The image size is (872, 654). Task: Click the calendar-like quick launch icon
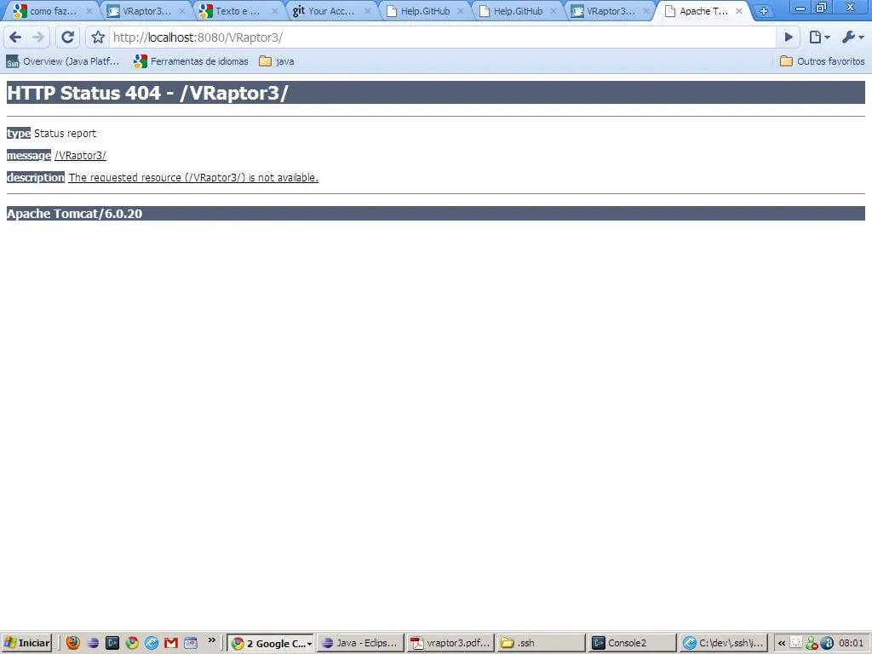click(x=191, y=643)
